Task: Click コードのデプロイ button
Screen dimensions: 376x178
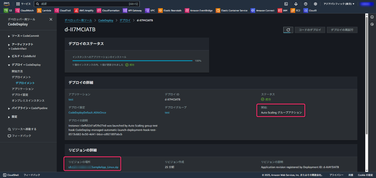Action: (x=310, y=30)
